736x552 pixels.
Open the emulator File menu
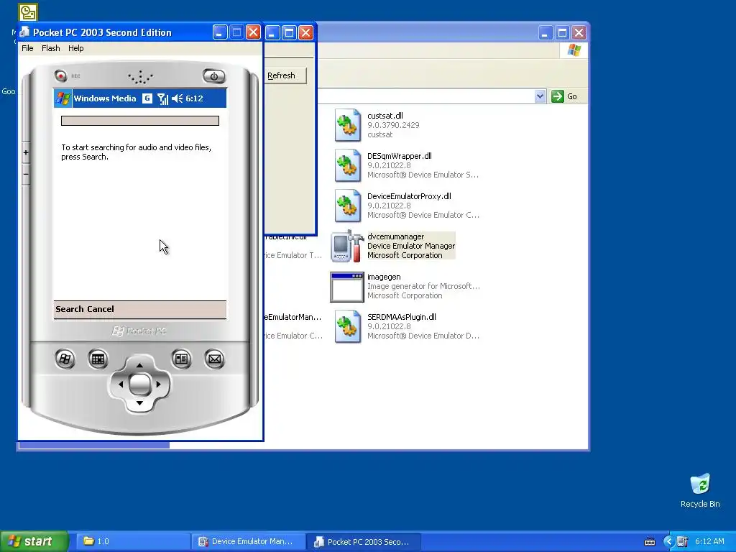[28, 48]
